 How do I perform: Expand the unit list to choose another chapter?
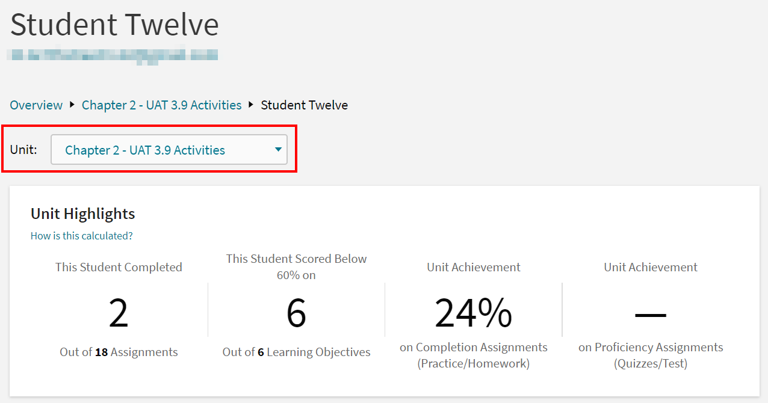(169, 149)
